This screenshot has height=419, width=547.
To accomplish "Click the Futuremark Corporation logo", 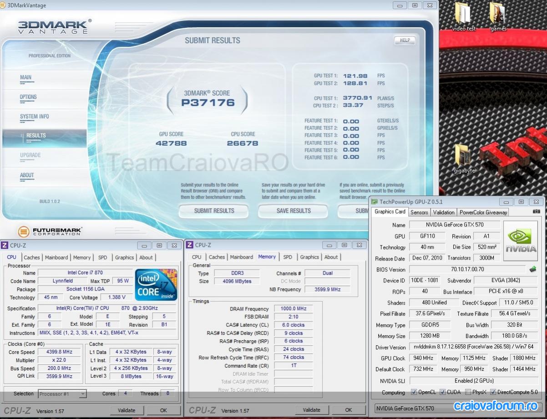I will [x=50, y=231].
